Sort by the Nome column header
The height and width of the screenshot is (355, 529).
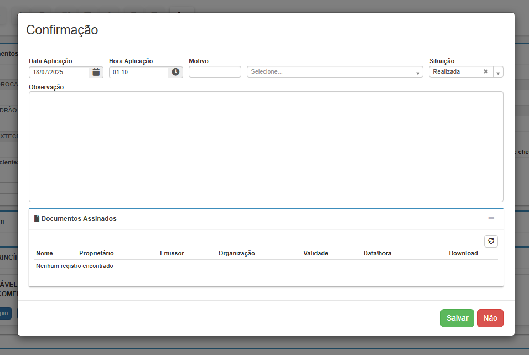pos(44,253)
